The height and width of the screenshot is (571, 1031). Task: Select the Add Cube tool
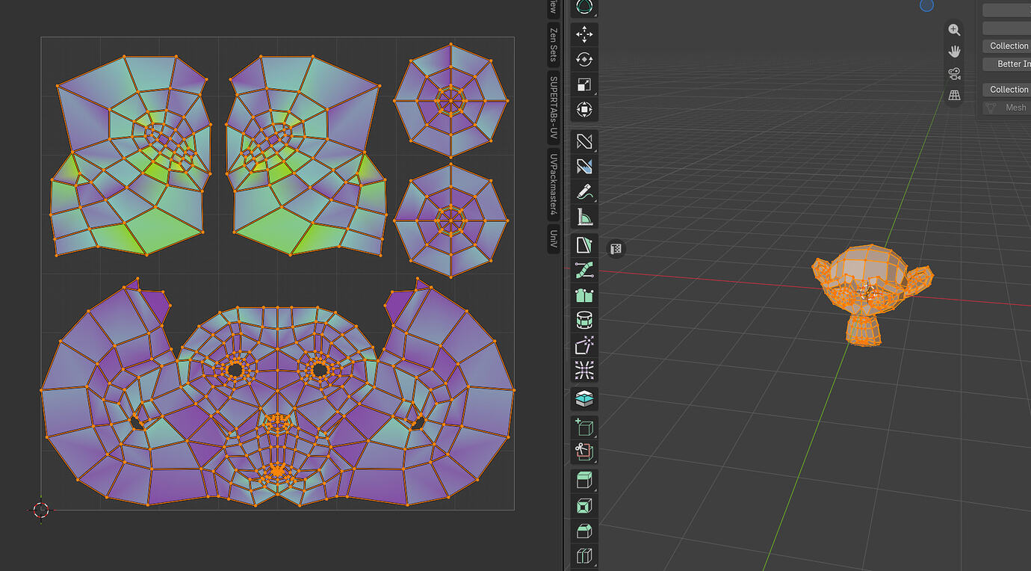pyautogui.click(x=584, y=427)
